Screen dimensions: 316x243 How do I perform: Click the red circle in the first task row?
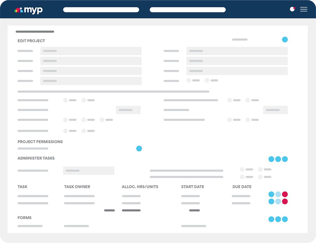coord(285,194)
